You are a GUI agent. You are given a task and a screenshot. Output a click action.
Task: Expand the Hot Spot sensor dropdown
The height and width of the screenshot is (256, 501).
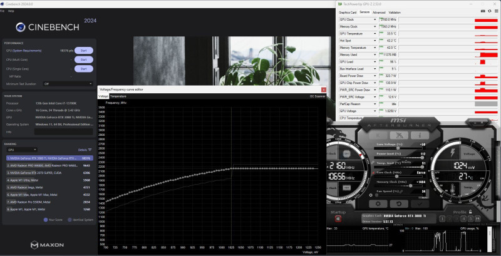(374, 41)
